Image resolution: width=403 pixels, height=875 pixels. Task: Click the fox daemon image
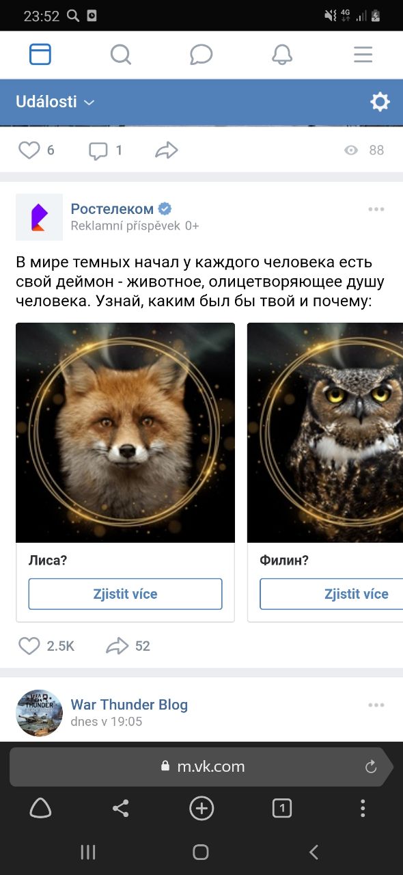[x=126, y=433]
